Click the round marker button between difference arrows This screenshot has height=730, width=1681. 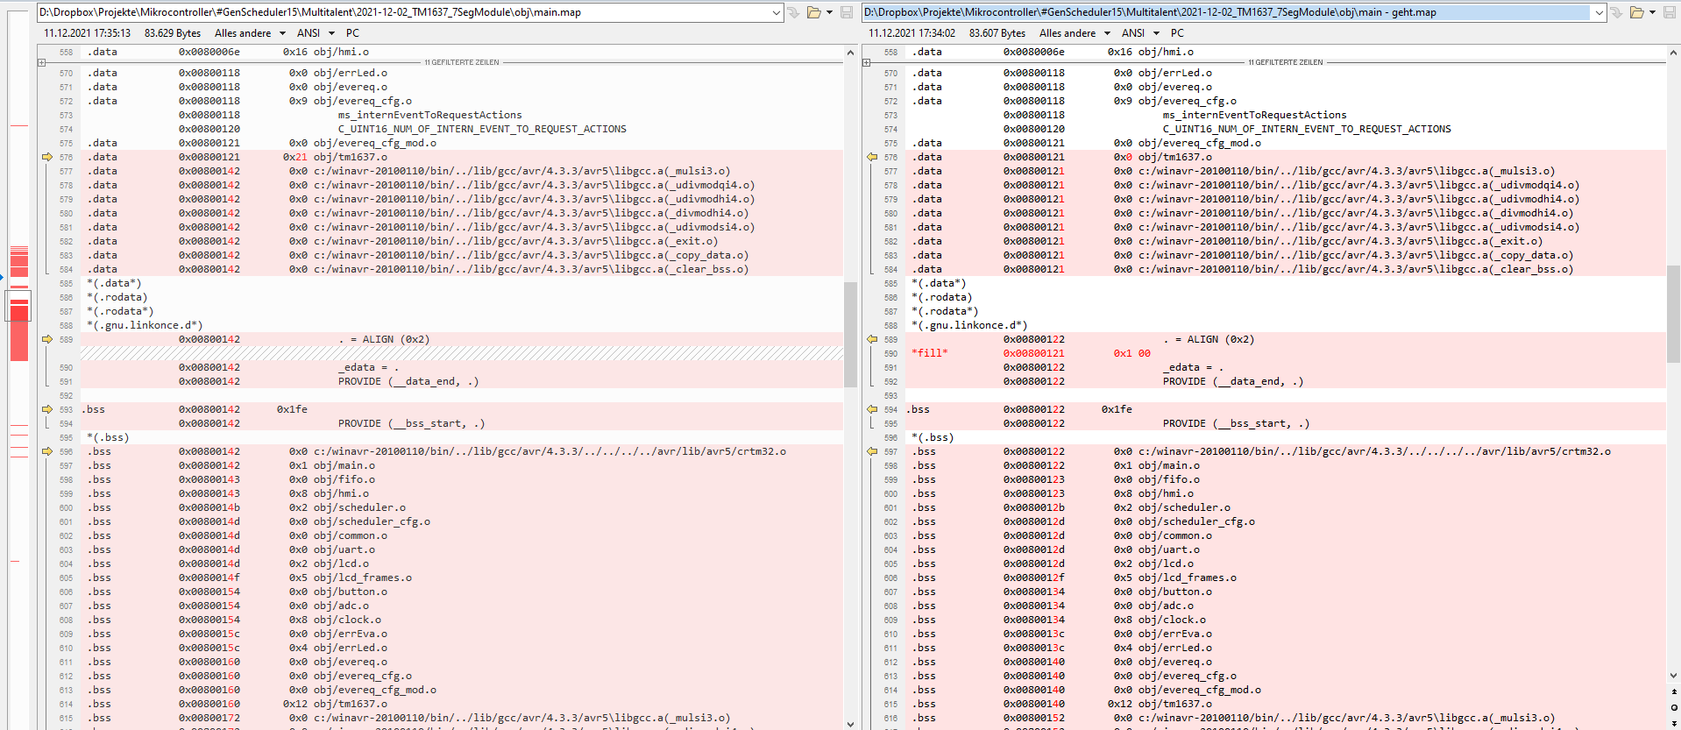click(1674, 707)
